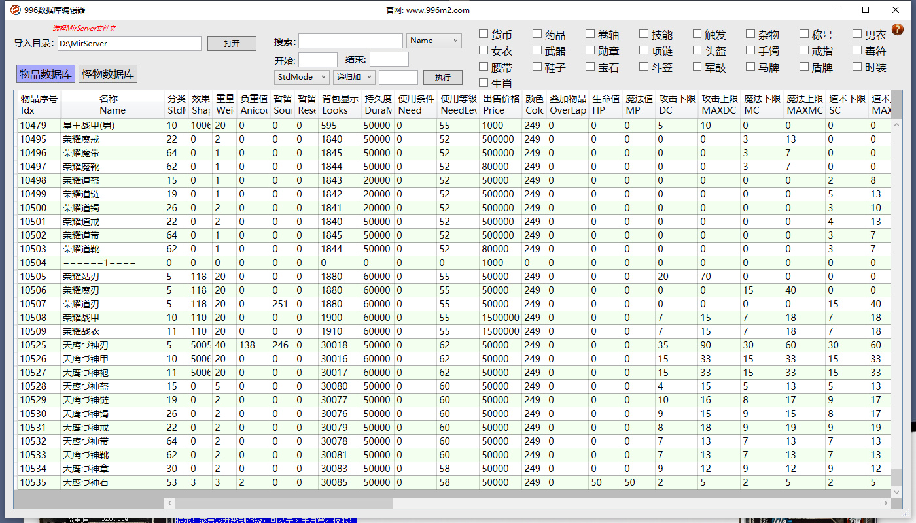Image resolution: width=916 pixels, height=523 pixels.
Task: Select the 星王战甲(男) name cell
Action: (113, 126)
